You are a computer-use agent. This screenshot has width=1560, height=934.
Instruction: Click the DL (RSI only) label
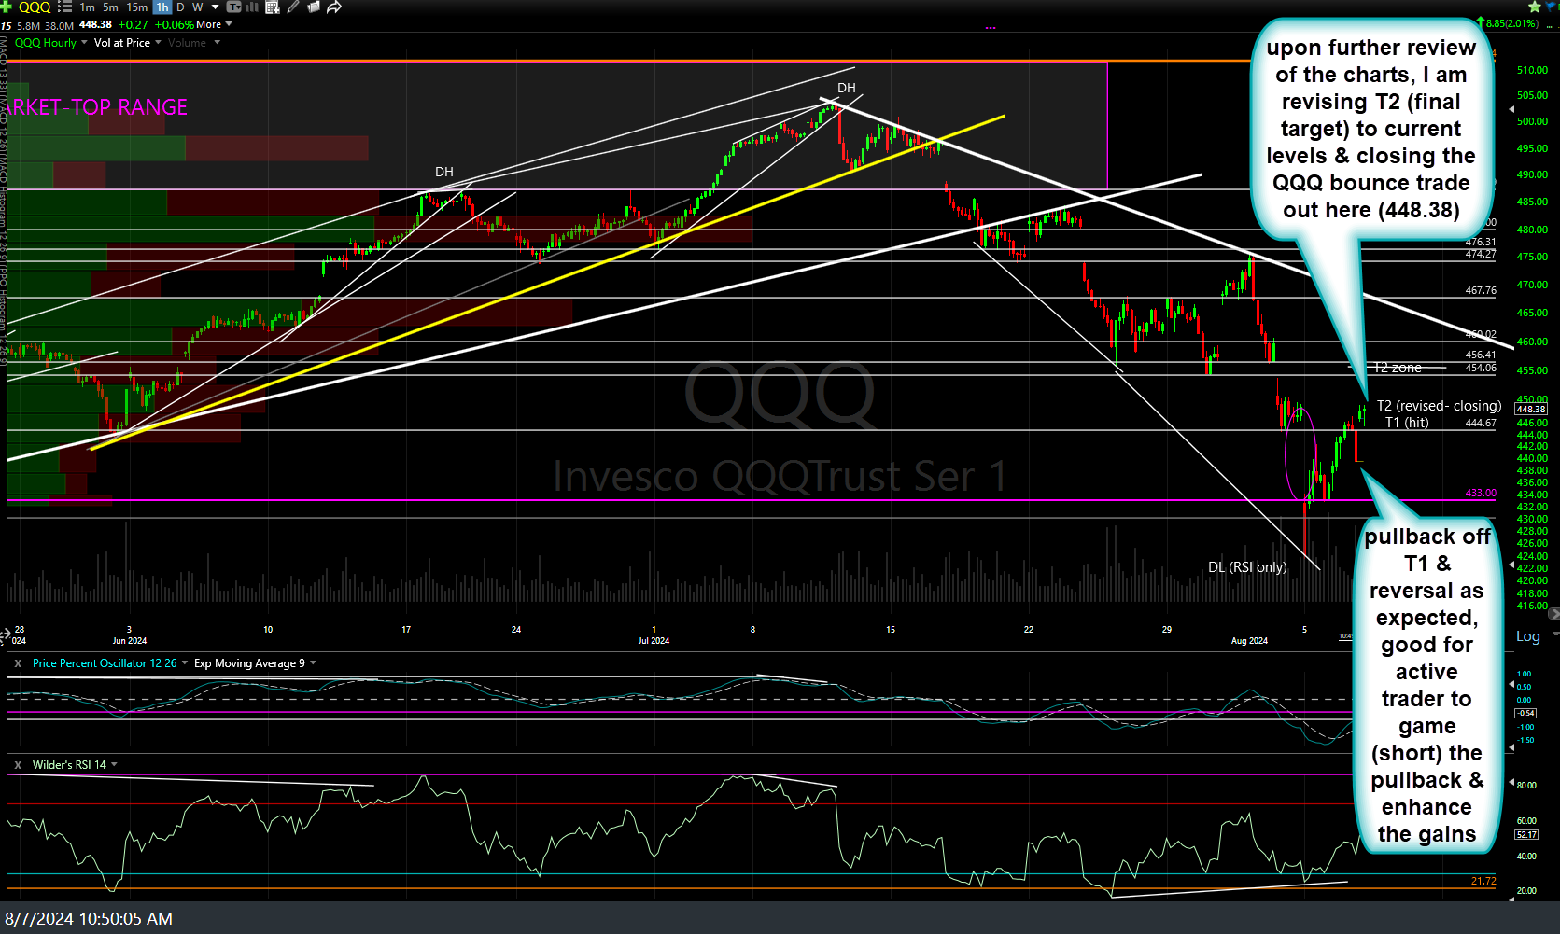pyautogui.click(x=1247, y=567)
